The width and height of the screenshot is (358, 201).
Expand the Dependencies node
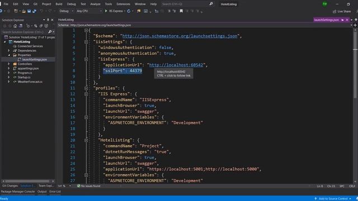(9, 51)
